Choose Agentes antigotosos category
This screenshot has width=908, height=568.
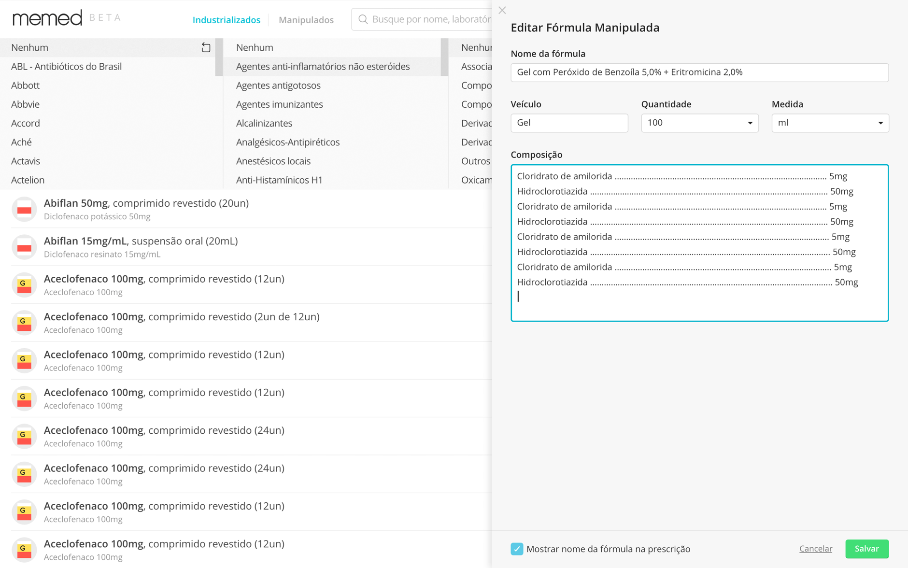click(x=278, y=85)
